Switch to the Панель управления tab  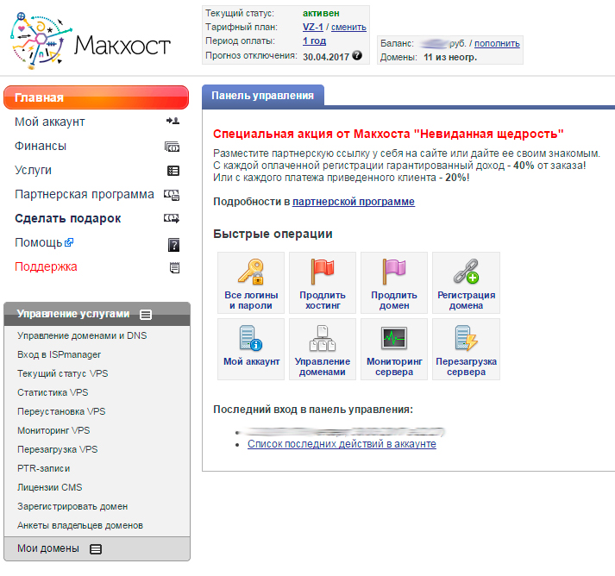[x=262, y=96]
